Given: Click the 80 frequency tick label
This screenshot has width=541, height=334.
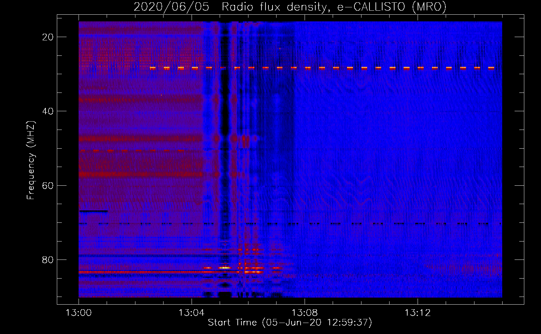Looking at the screenshot, I should 48,260.
